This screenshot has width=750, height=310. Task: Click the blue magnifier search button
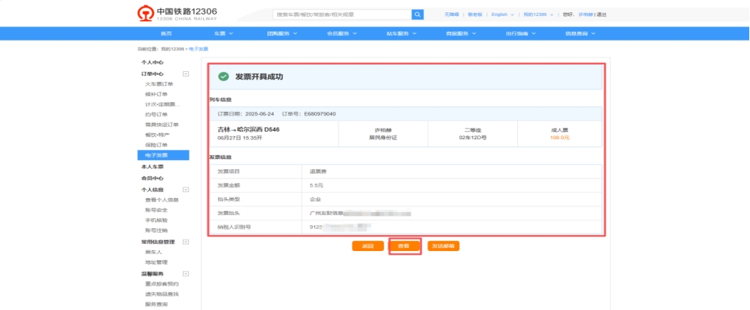pyautogui.click(x=418, y=15)
